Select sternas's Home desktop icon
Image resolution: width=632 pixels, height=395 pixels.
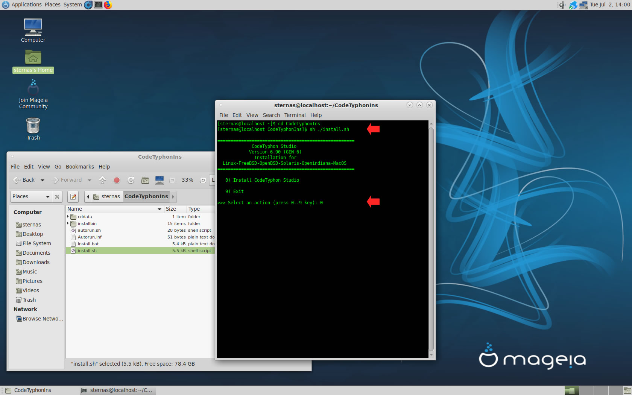[33, 61]
